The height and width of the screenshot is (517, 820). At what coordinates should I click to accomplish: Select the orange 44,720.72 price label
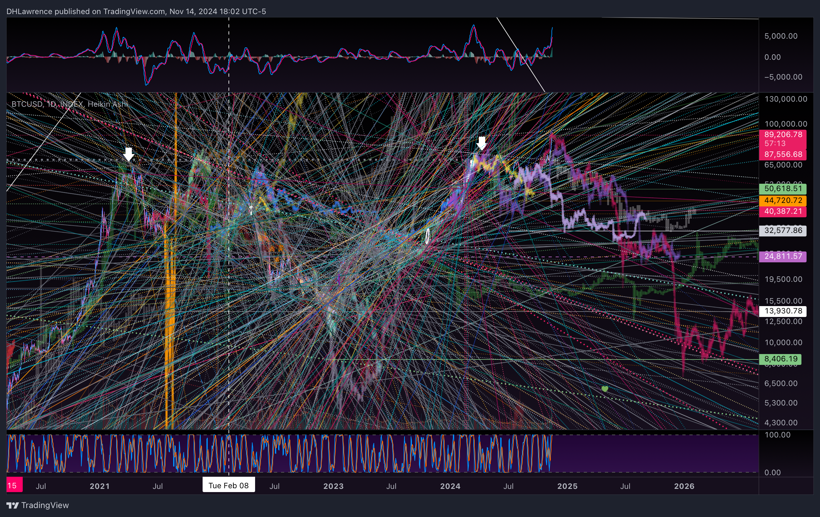click(783, 200)
